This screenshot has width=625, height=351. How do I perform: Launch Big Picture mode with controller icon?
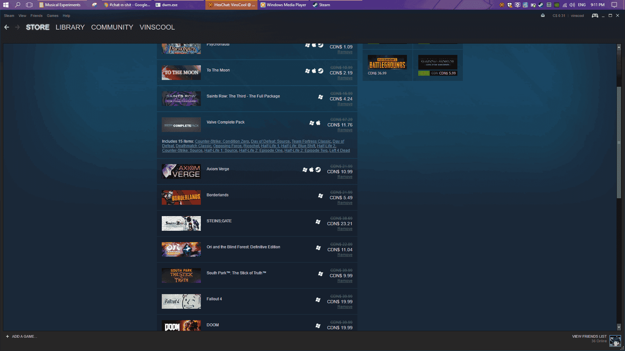[x=595, y=16]
